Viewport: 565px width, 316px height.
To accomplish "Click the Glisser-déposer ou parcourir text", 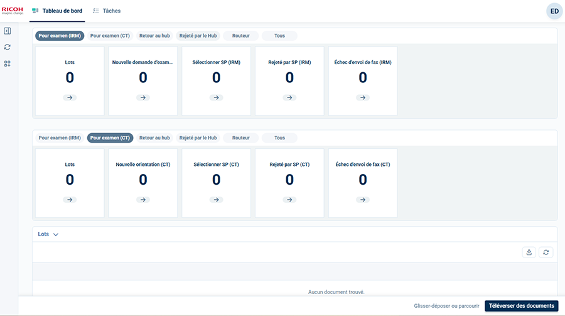I will (447, 306).
